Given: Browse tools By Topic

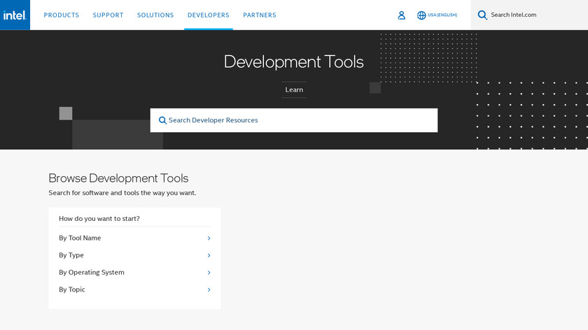Looking at the screenshot, I should pyautogui.click(x=134, y=289).
